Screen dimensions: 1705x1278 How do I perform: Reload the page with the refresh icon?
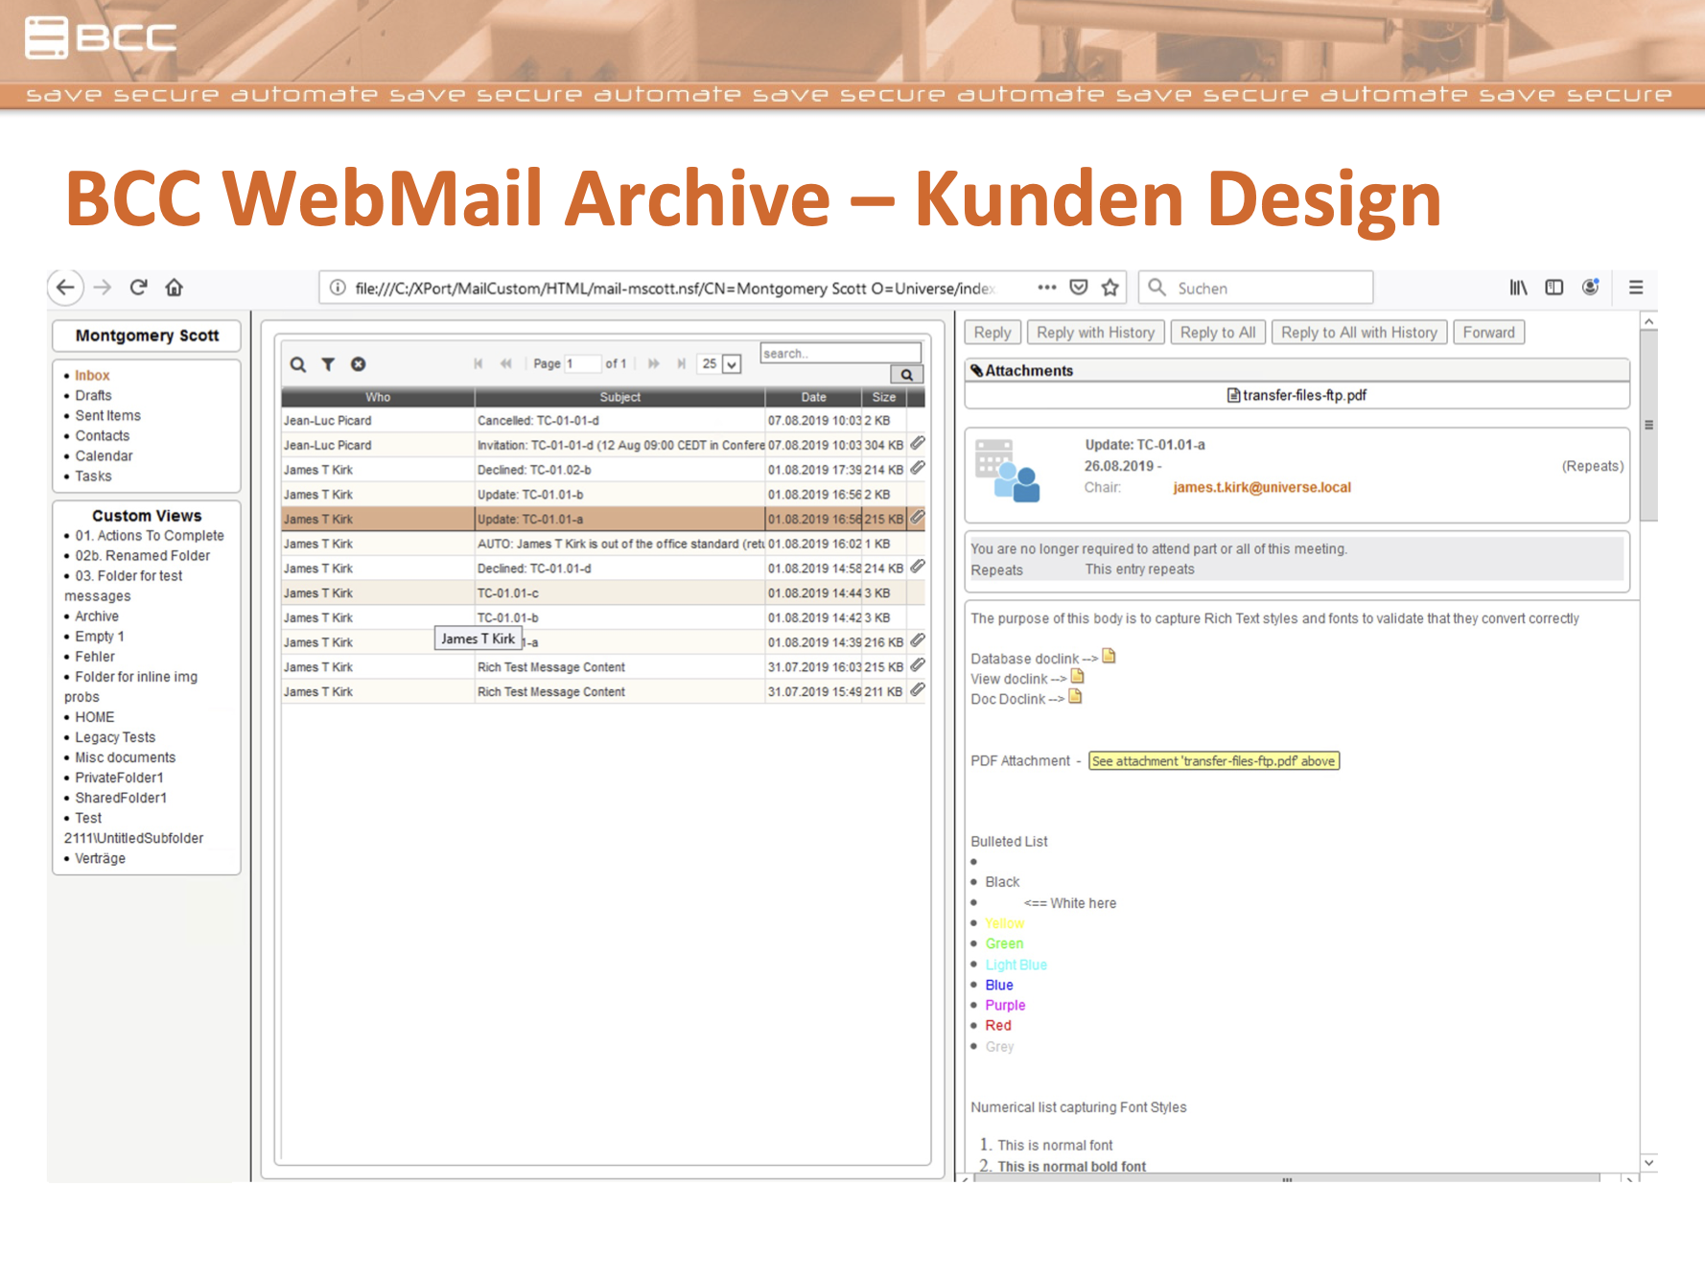pos(138,287)
